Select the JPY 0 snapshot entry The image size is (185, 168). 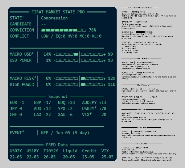click(16, 108)
